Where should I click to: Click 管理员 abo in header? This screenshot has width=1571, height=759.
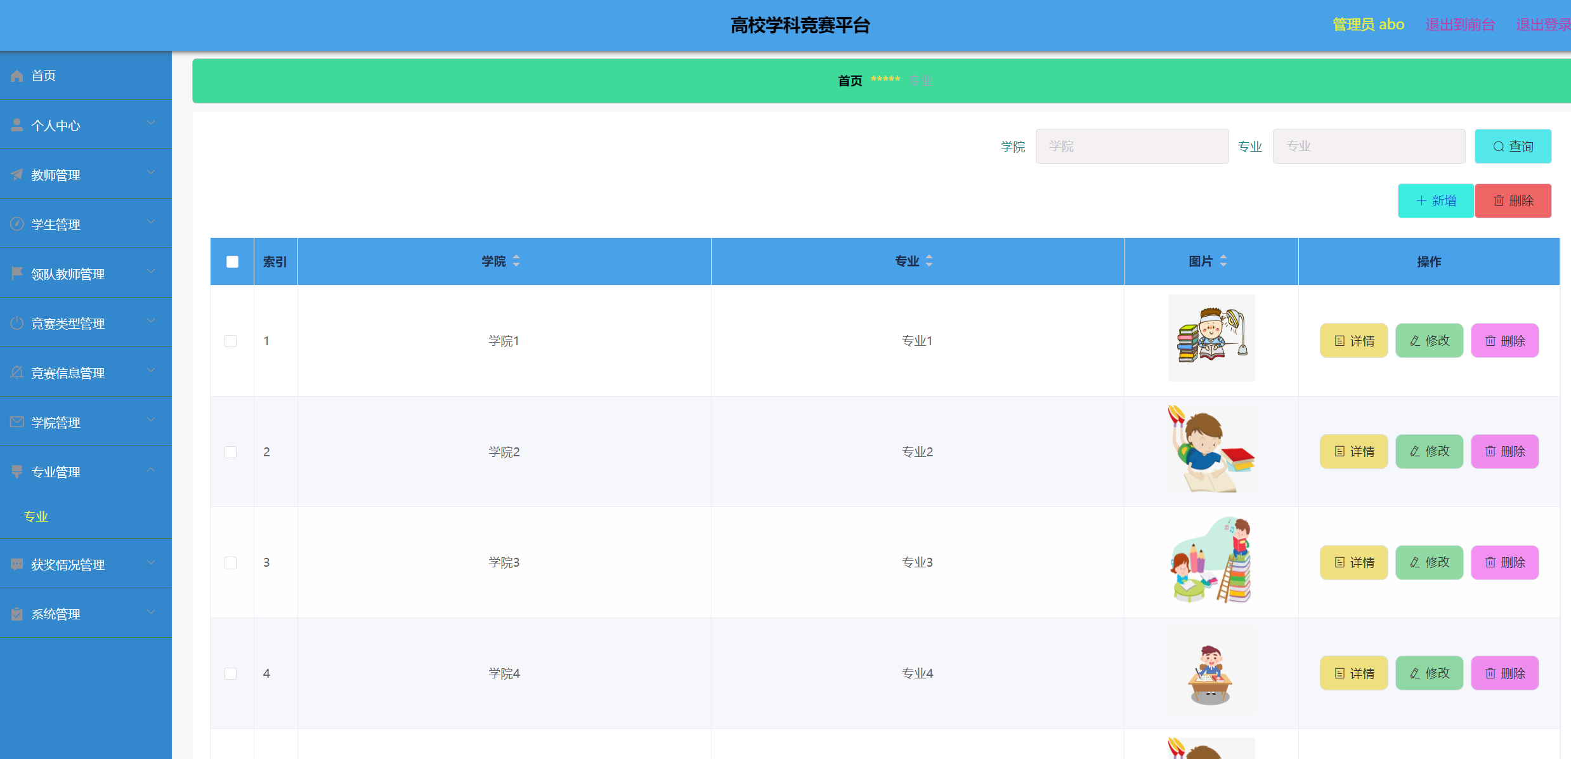tap(1368, 25)
